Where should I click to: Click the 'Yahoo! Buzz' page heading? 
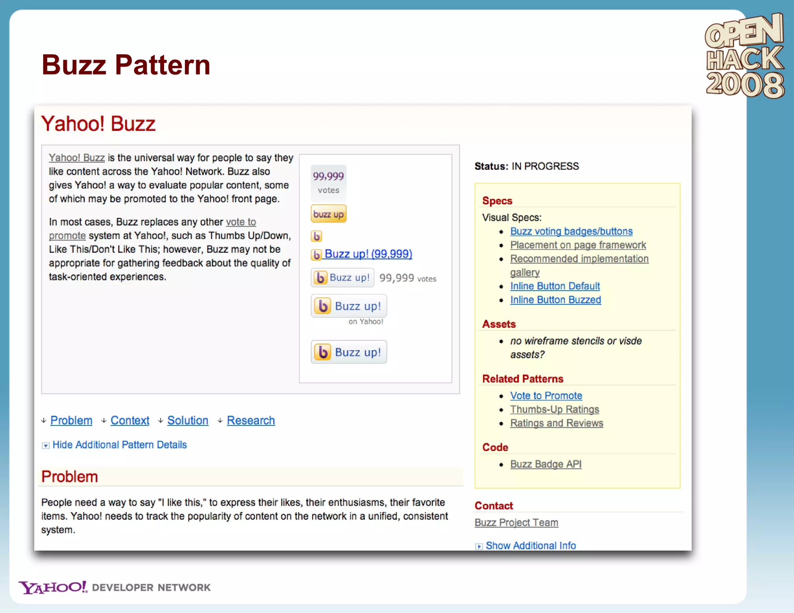click(98, 124)
